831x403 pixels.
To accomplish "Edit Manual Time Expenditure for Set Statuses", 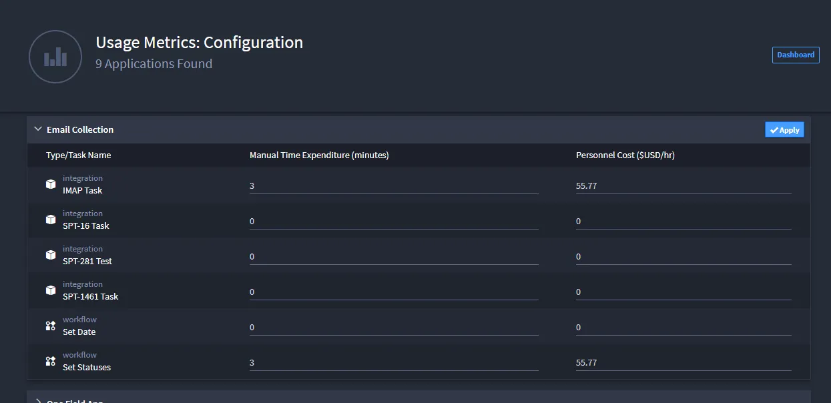I will coord(394,362).
